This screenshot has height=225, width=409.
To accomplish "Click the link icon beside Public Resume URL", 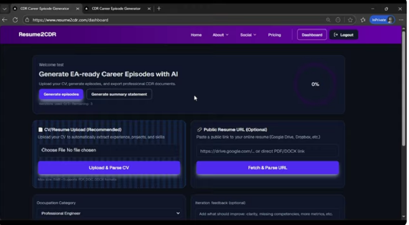I will (200, 130).
